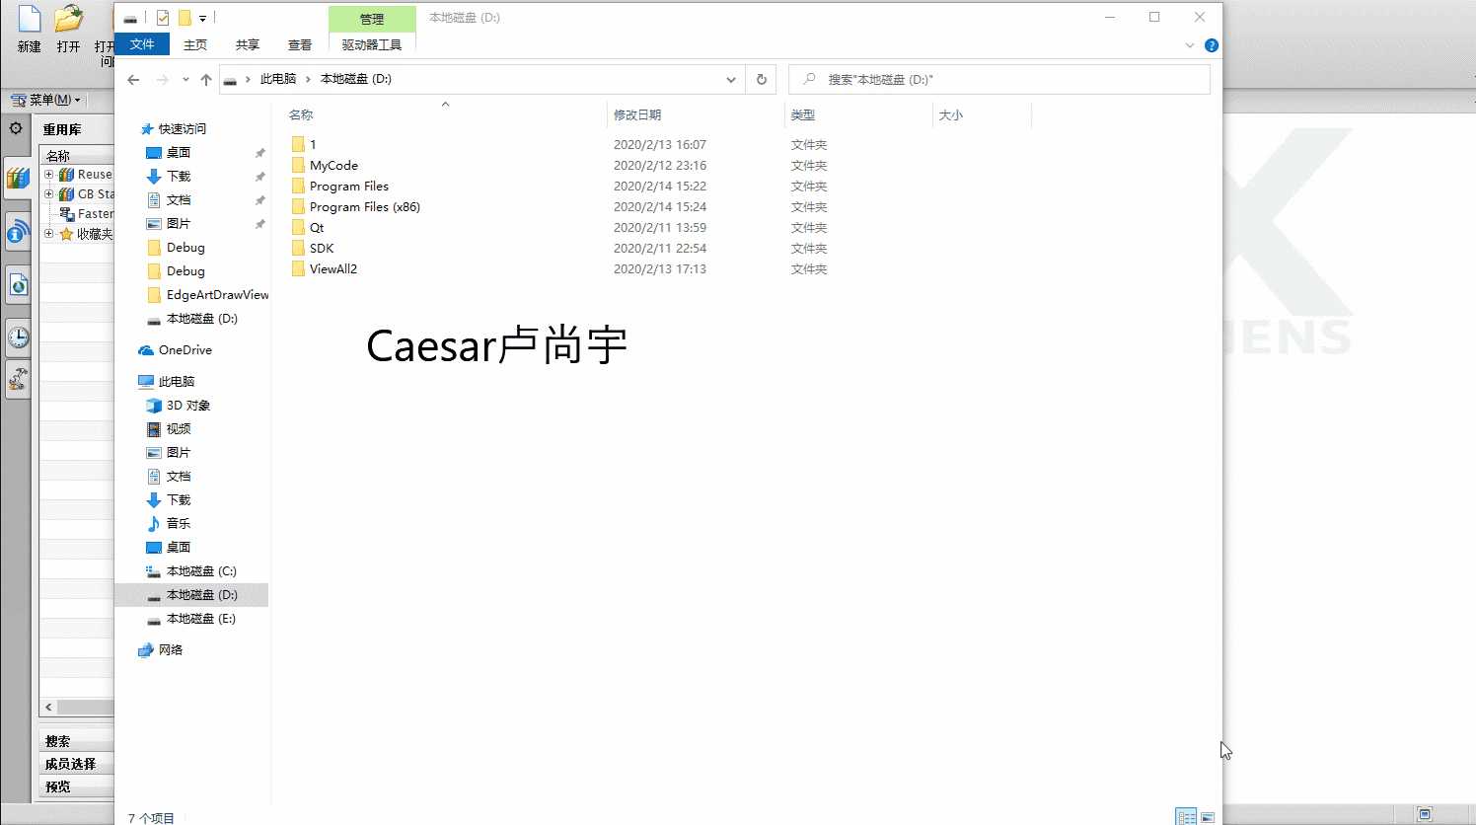Select the Program Files (x86) folder
Image resolution: width=1476 pixels, height=825 pixels.
356,207
